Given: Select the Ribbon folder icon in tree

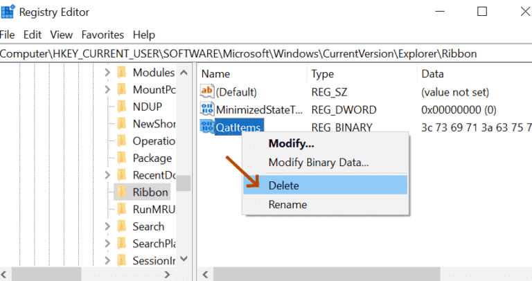Looking at the screenshot, I should click(x=122, y=192).
